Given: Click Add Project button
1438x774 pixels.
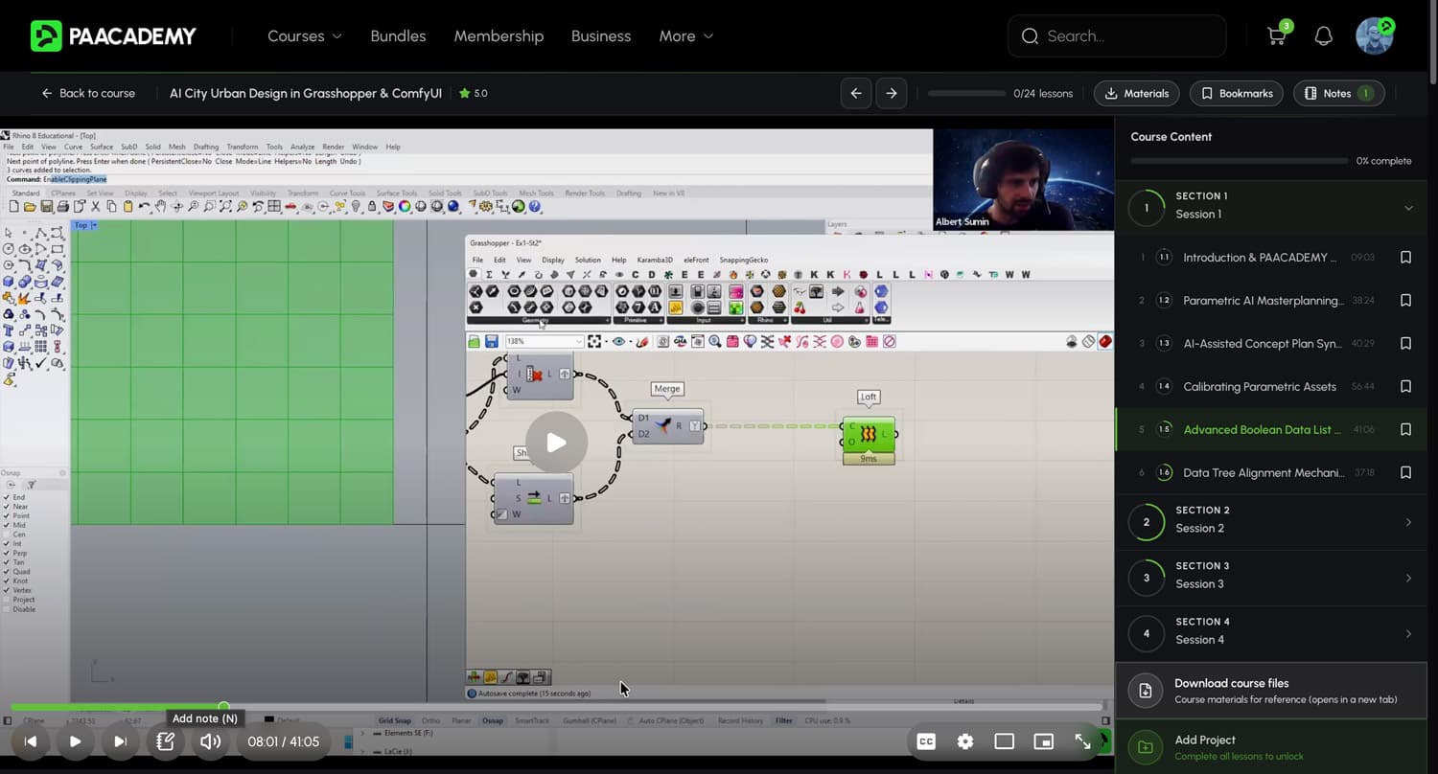Looking at the screenshot, I should coord(1270,746).
